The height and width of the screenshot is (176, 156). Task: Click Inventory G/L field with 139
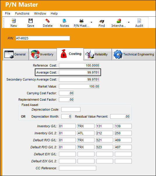click(x=123, y=126)
